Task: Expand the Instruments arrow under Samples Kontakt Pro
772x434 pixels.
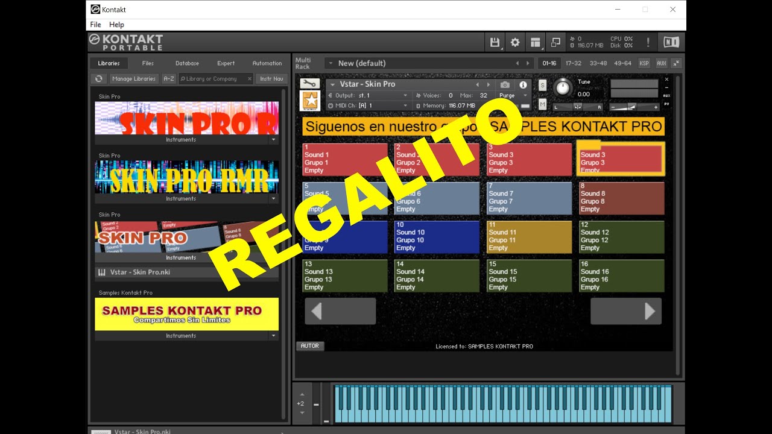Action: 273,336
